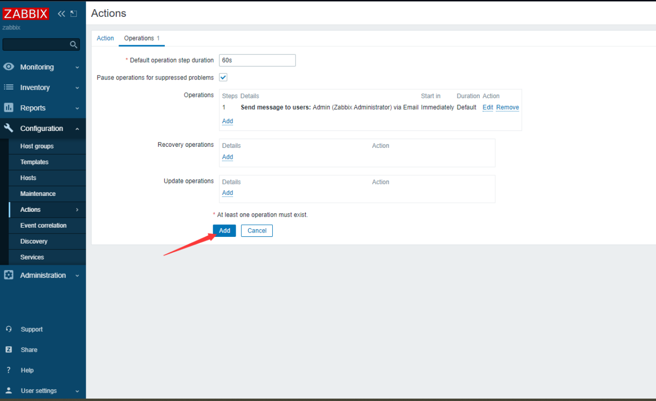Click the User settings person icon
Screen dimensions: 656x401
tap(9, 390)
